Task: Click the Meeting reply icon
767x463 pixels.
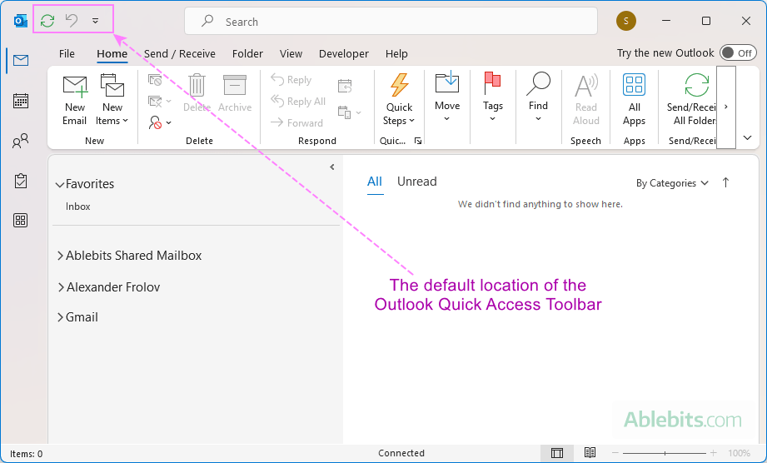Action: (x=346, y=86)
